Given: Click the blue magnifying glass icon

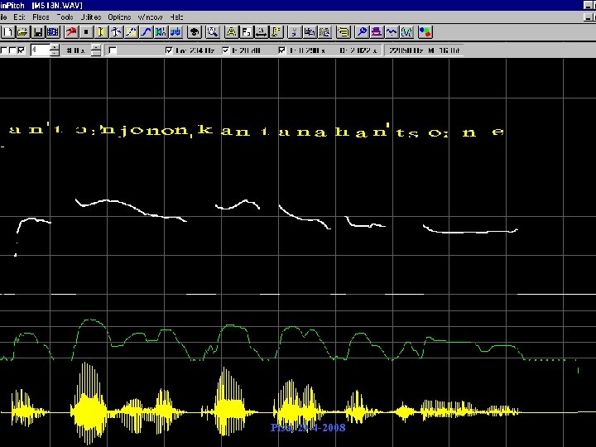Looking at the screenshot, I should click(x=362, y=32).
